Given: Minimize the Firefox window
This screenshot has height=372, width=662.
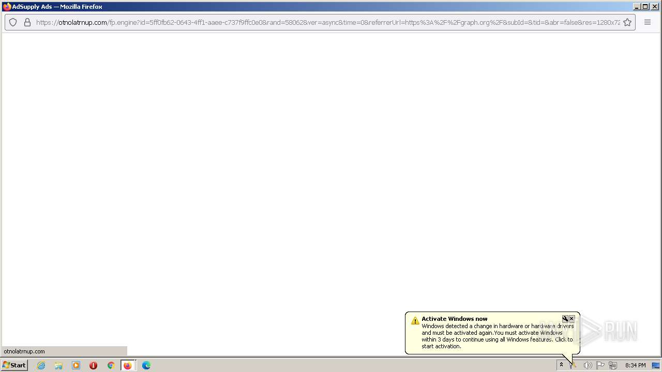Looking at the screenshot, I should [x=637, y=7].
